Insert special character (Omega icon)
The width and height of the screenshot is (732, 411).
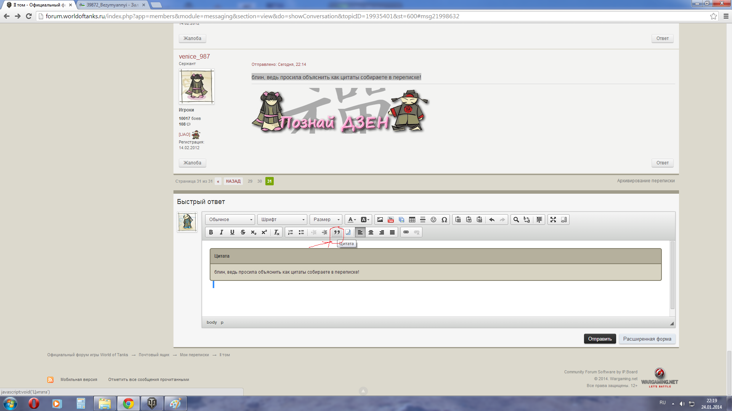pyautogui.click(x=444, y=220)
